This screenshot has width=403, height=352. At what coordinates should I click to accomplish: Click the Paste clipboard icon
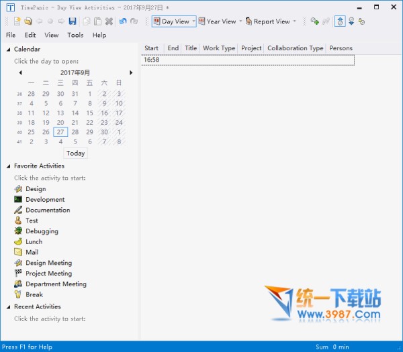[97, 21]
